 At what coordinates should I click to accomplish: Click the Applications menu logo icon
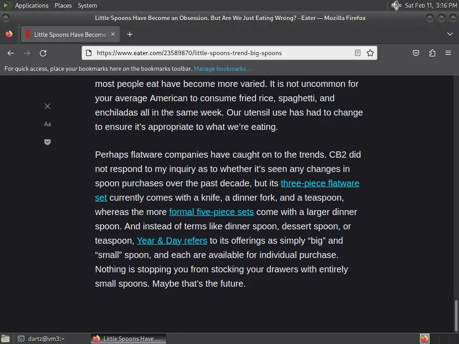pyautogui.click(x=7, y=5)
